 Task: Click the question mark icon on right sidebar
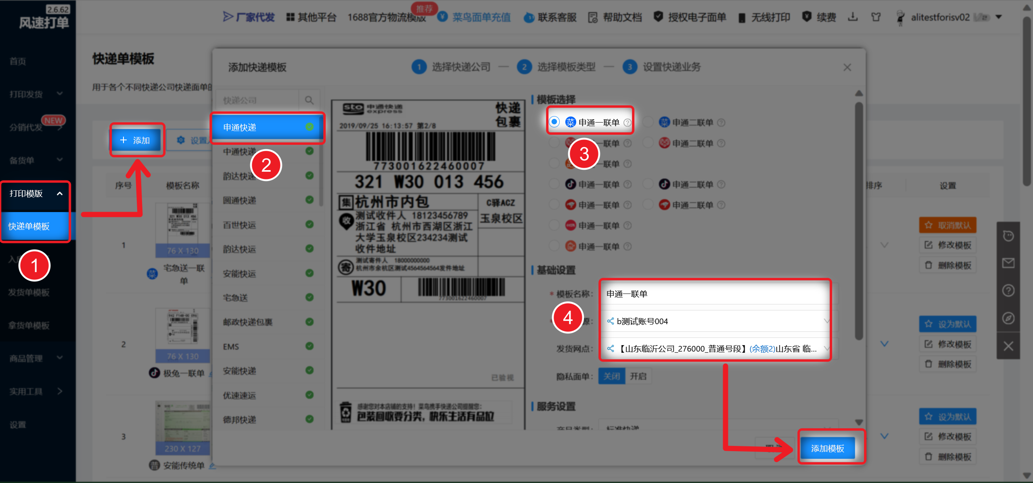(1008, 290)
